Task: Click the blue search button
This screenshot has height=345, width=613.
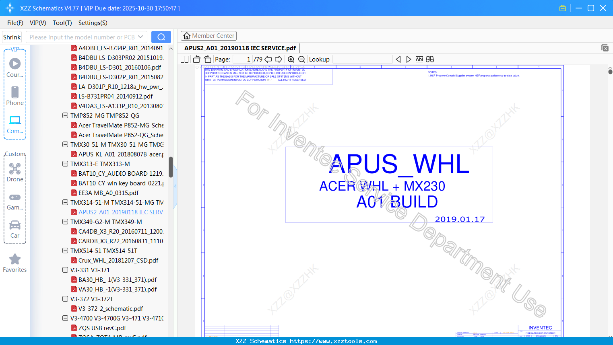Action: point(161,37)
